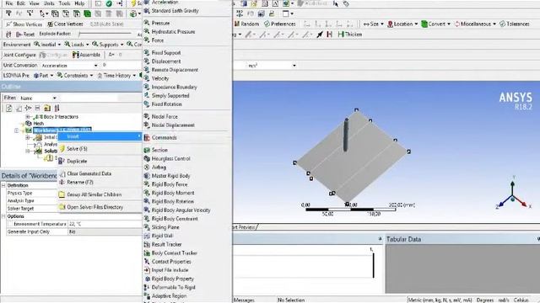This screenshot has height=303, width=540.
Task: Open the Units menu
Action: click(x=49, y=3)
